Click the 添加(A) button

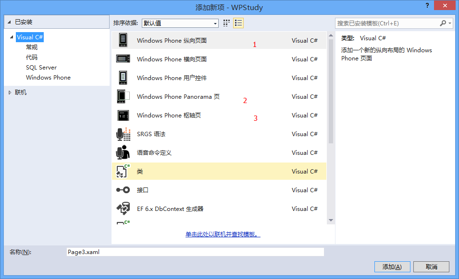click(392, 267)
